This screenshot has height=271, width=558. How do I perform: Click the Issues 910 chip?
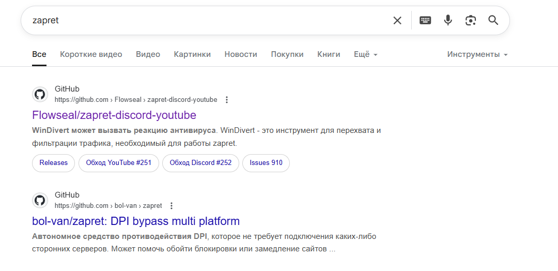266,163
